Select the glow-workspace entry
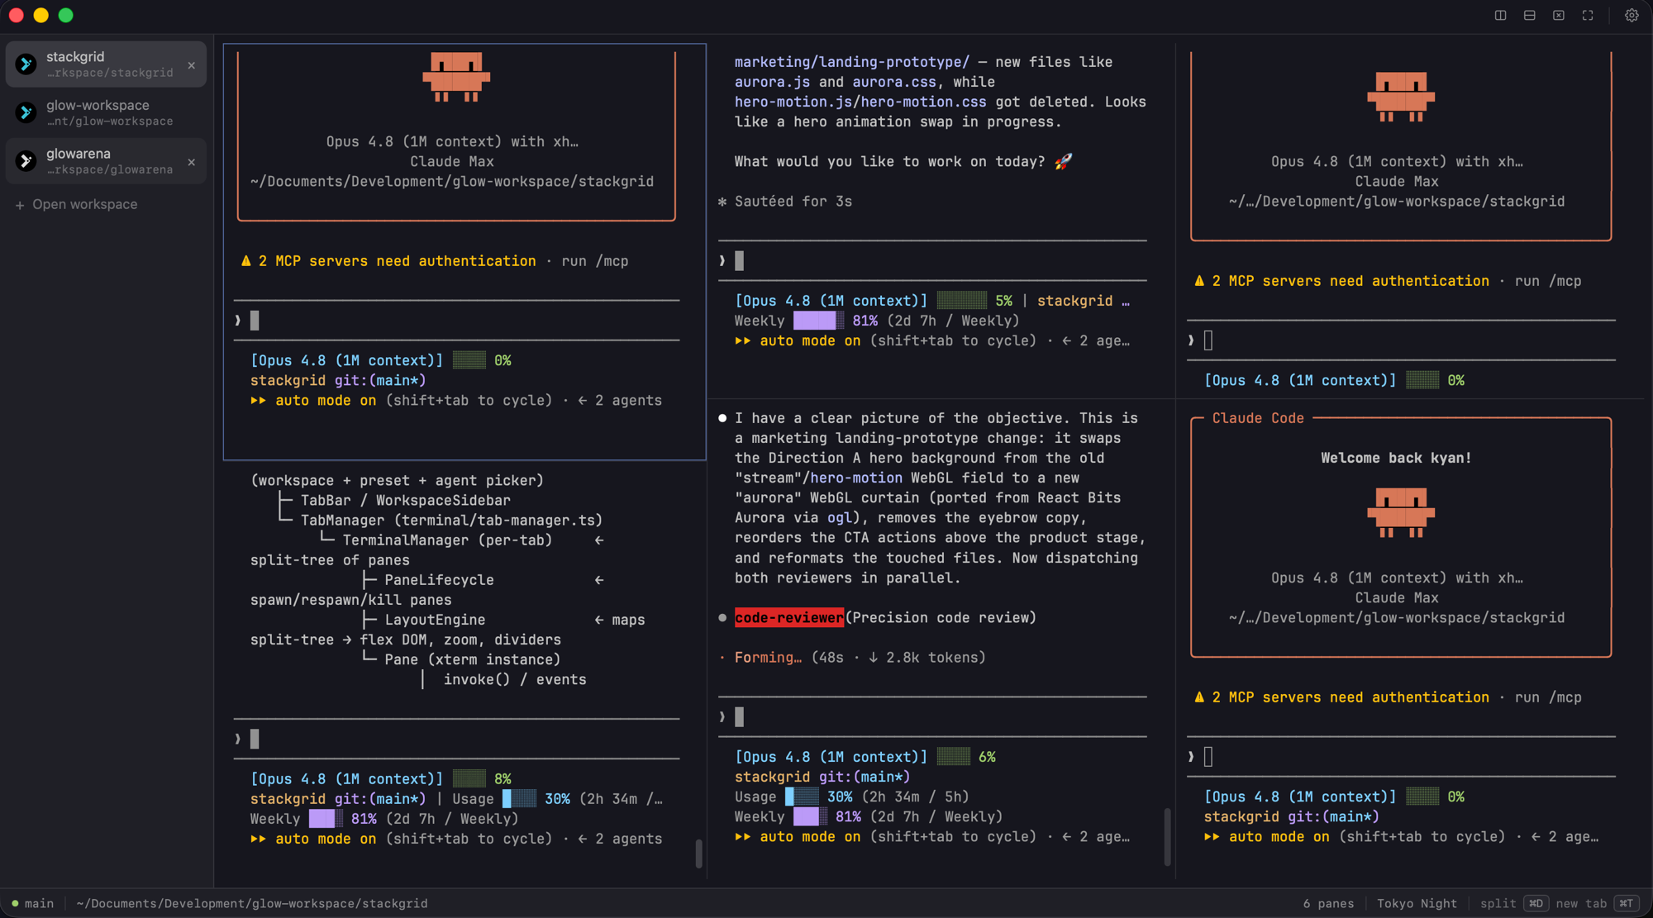 point(106,112)
